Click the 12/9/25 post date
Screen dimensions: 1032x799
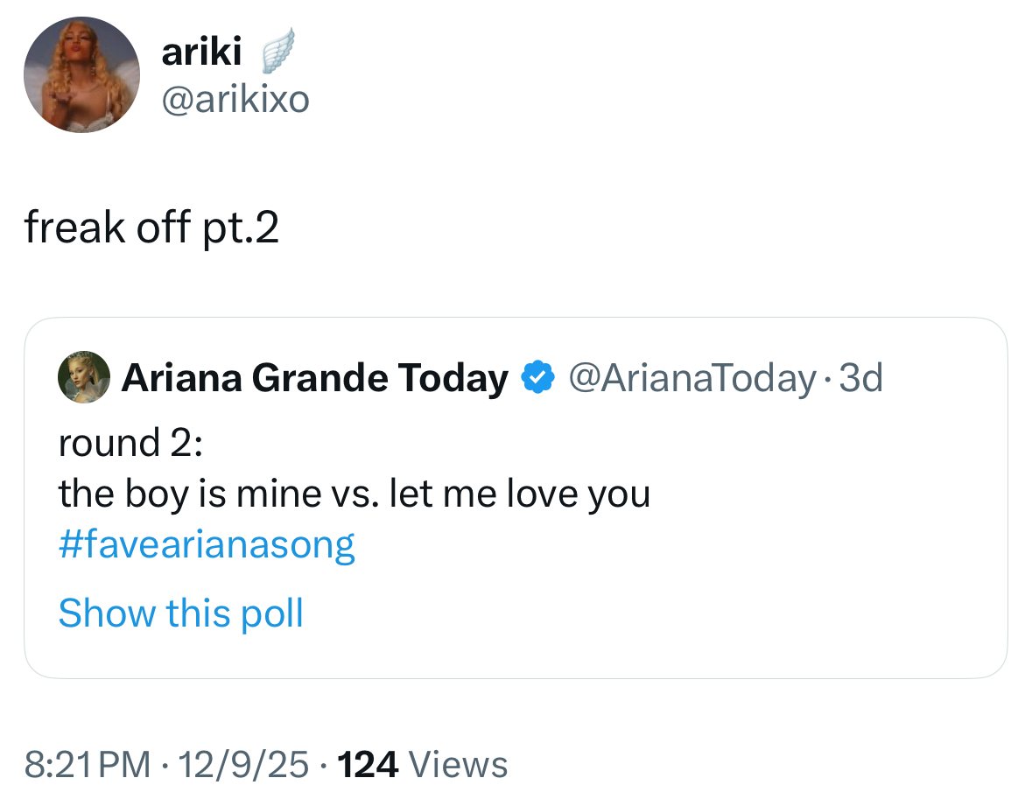242,765
